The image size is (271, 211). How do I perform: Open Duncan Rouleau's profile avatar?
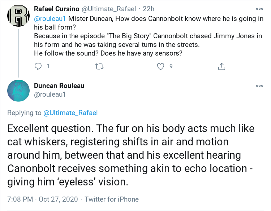pos(18,91)
